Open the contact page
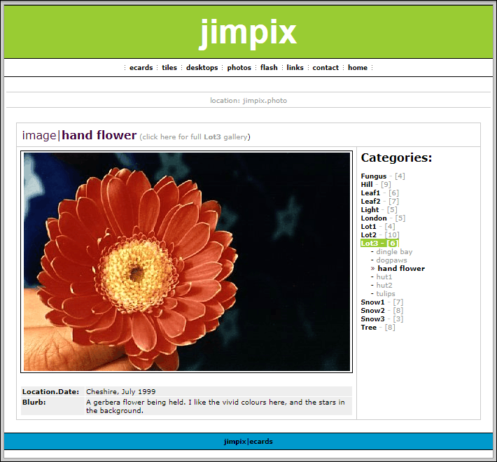Screen dimensions: 497x462 coord(325,68)
